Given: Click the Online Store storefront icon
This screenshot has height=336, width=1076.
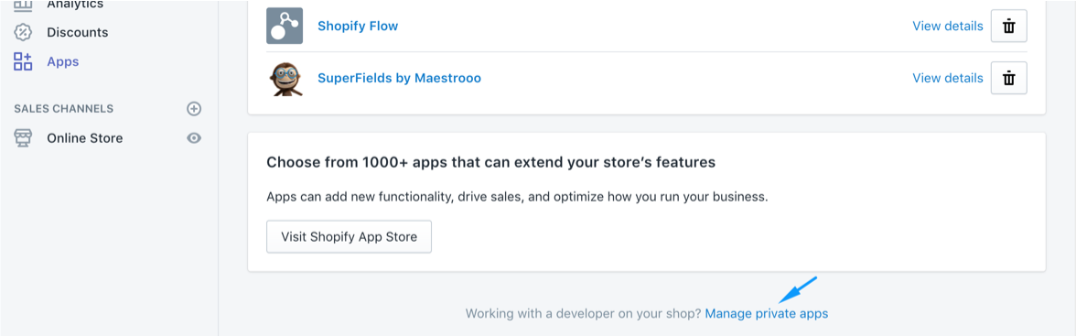Looking at the screenshot, I should tap(24, 138).
